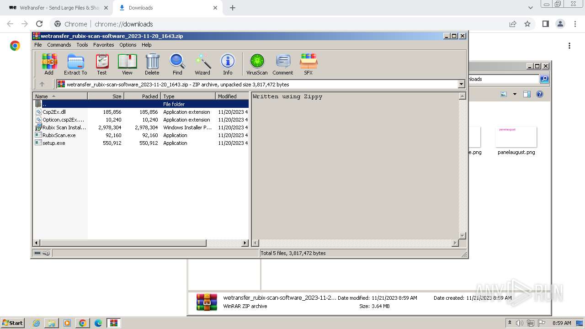Image resolution: width=585 pixels, height=329 pixels.
Task: Close the Downloads tab
Action: pyautogui.click(x=215, y=8)
